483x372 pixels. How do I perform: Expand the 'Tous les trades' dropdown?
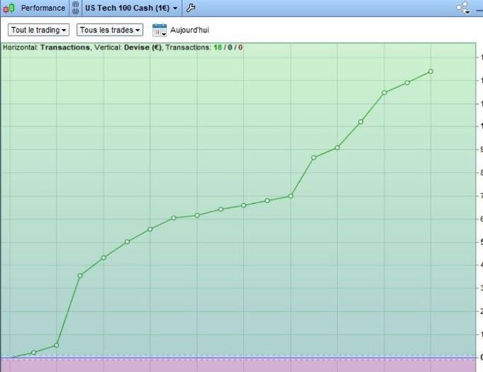point(110,30)
